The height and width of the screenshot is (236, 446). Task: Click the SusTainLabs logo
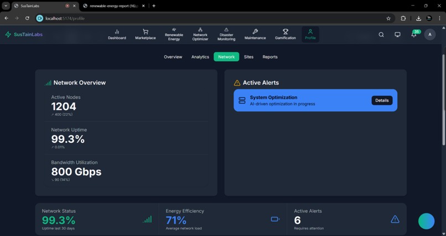click(24, 35)
